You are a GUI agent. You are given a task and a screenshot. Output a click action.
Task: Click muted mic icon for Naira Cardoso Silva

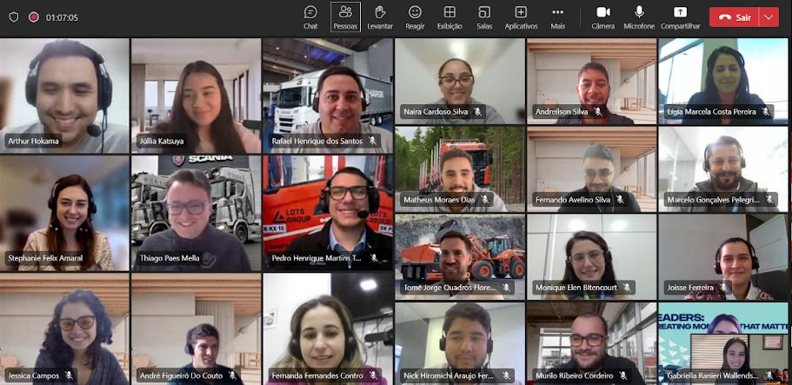point(477,111)
